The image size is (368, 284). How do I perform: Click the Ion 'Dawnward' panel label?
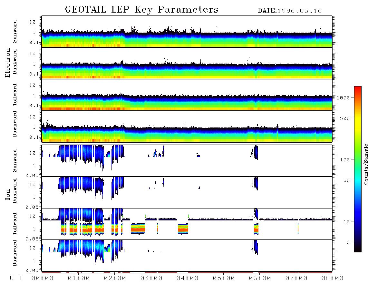(x=15, y=253)
